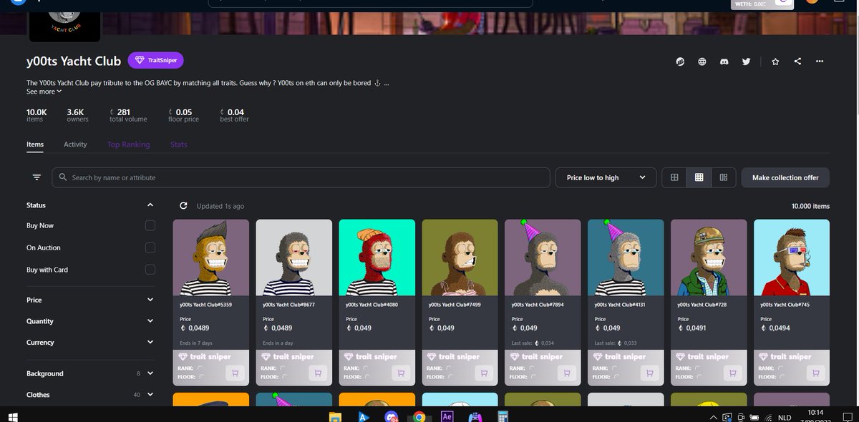This screenshot has height=422, width=859.
Task: Click the TraitSniper badge
Action: (x=156, y=61)
